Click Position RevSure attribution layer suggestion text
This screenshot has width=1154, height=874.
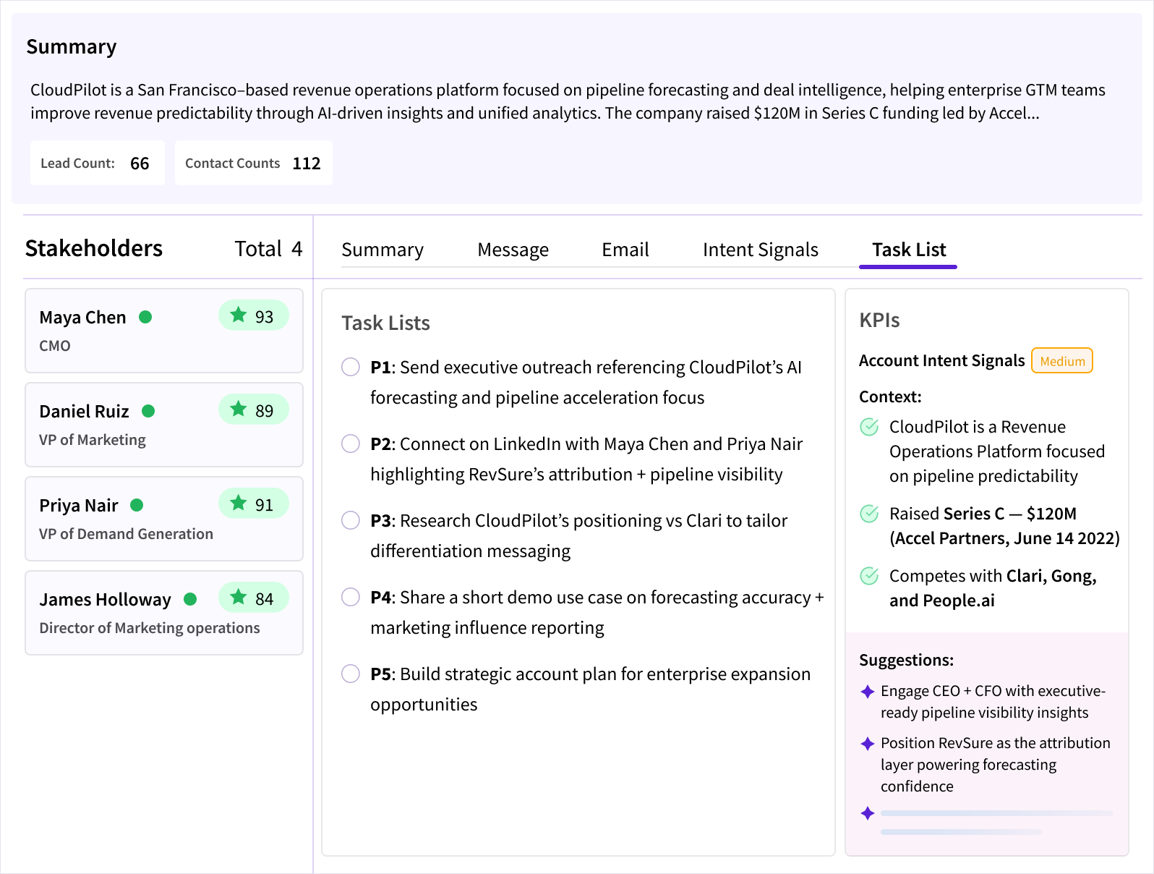[x=996, y=764]
